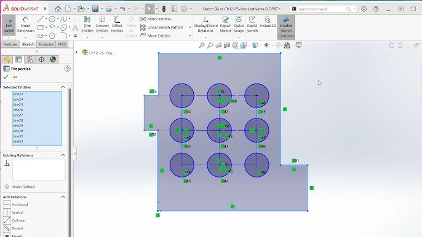Toggle the Rapid Sketch mode
The width and height of the screenshot is (422, 237).
(x=252, y=25)
